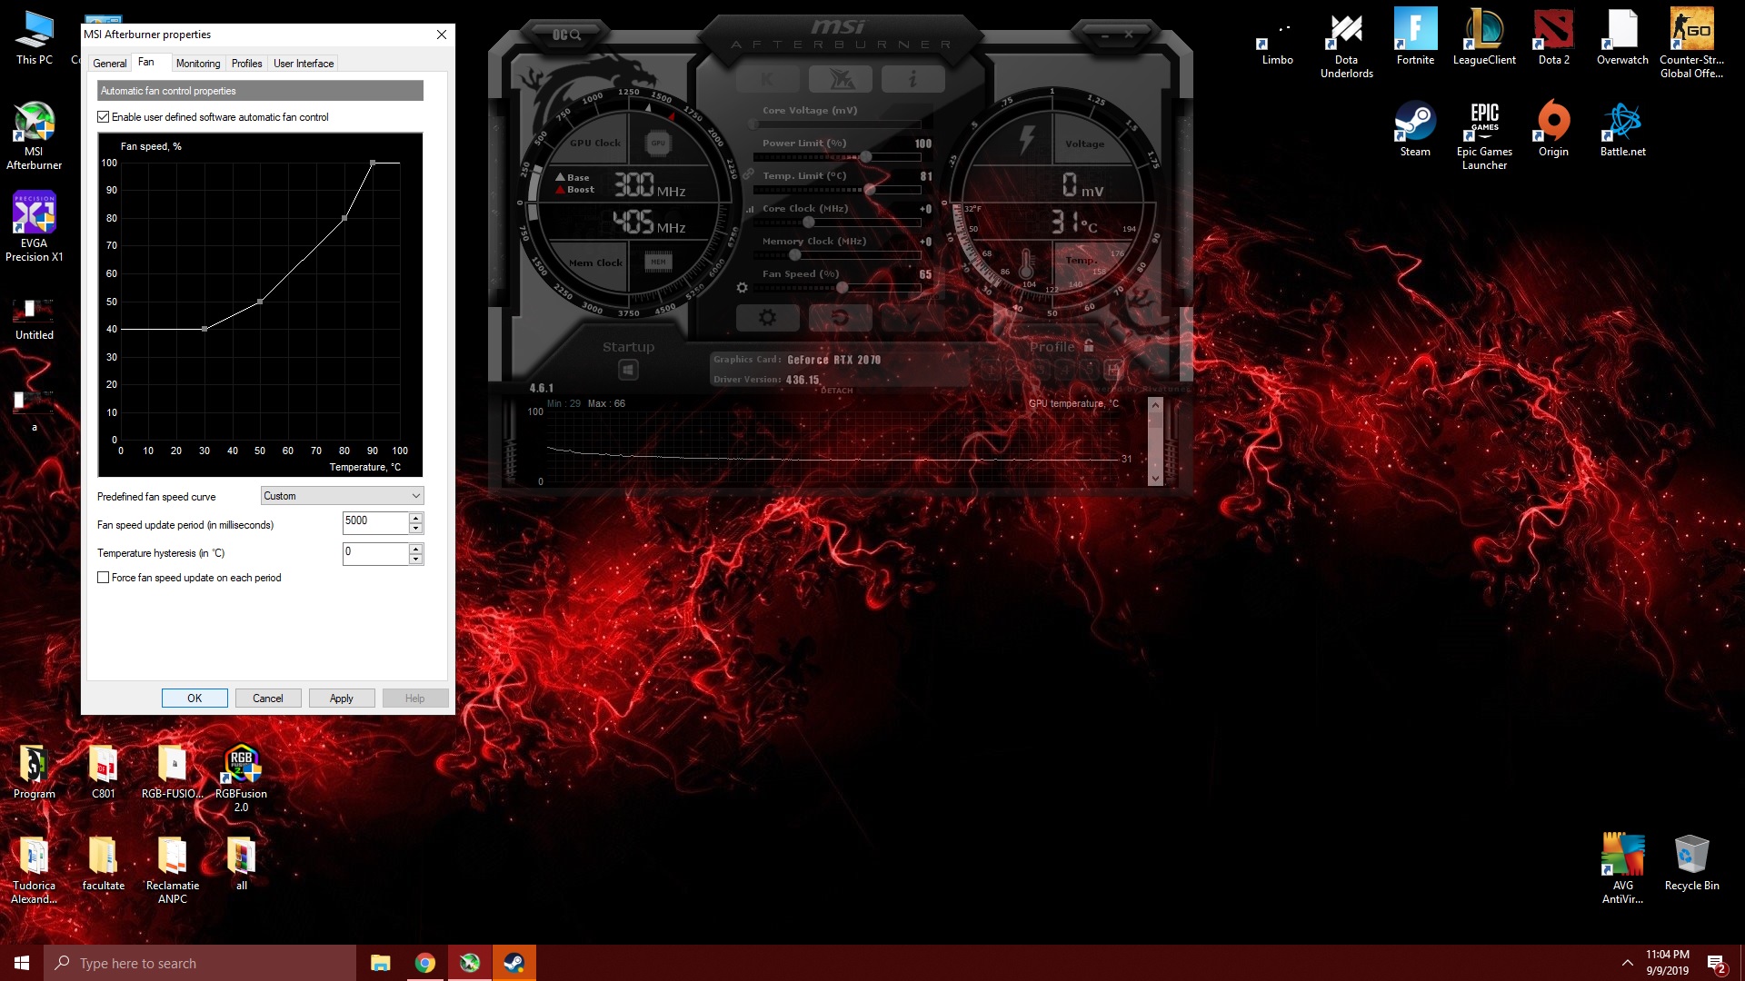Image resolution: width=1745 pixels, height=981 pixels.
Task: Toggle the Startup Windows icon in Afterburner
Action: 628,370
